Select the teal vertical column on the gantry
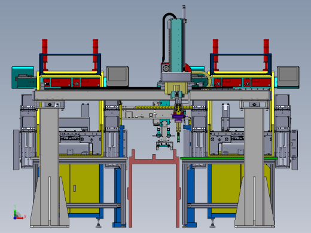This screenshot has width=311, height=233. 176,45
